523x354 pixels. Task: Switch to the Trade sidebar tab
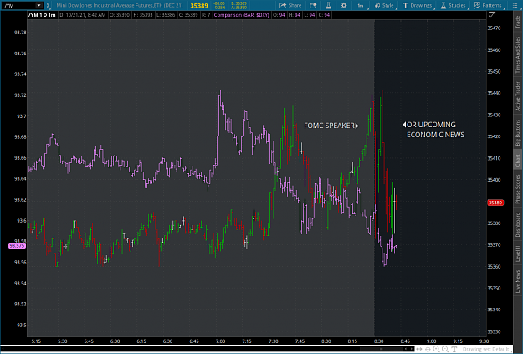[518, 22]
